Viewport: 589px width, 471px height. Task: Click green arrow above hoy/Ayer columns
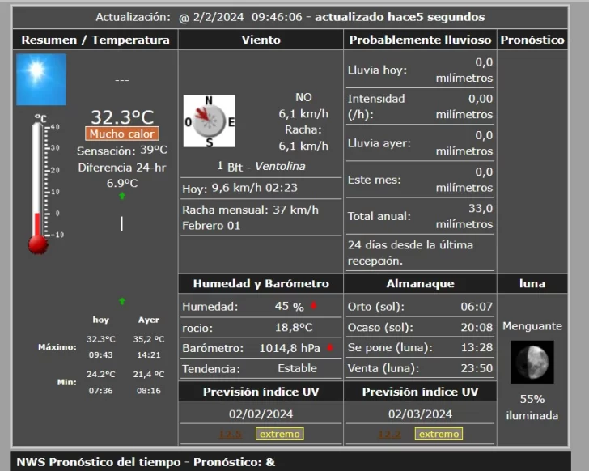(x=122, y=301)
